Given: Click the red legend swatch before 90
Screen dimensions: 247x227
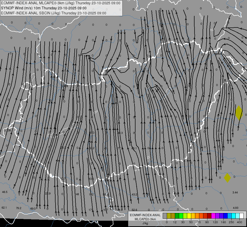Looking at the screenshot, I should (205, 216).
